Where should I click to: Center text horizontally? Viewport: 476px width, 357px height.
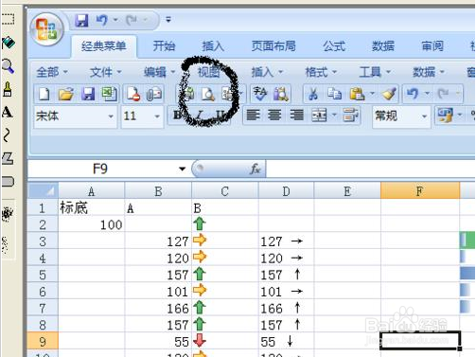point(274,116)
